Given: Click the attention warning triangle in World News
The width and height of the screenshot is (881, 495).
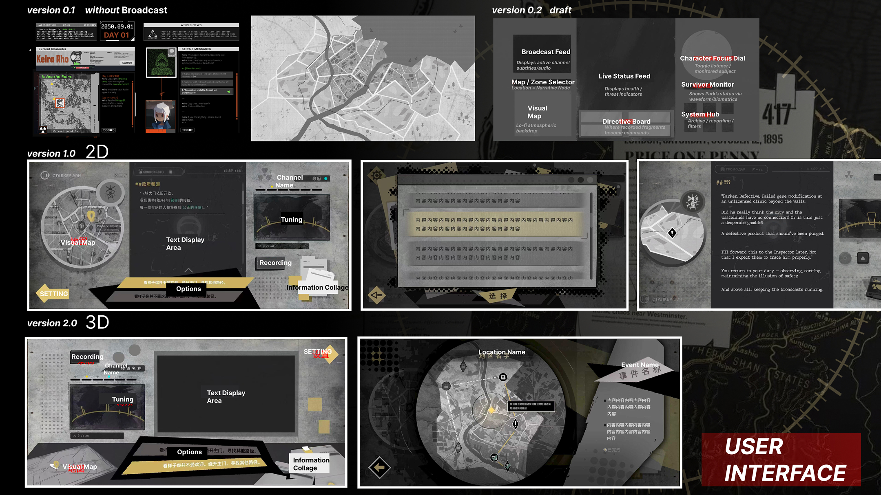Looking at the screenshot, I should point(153,33).
